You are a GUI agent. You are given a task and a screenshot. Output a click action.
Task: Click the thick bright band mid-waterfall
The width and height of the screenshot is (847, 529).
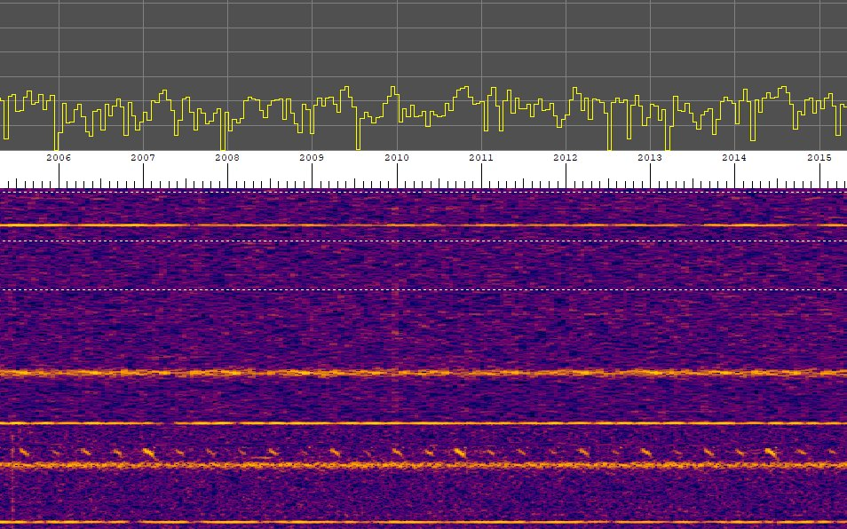[x=423, y=373]
